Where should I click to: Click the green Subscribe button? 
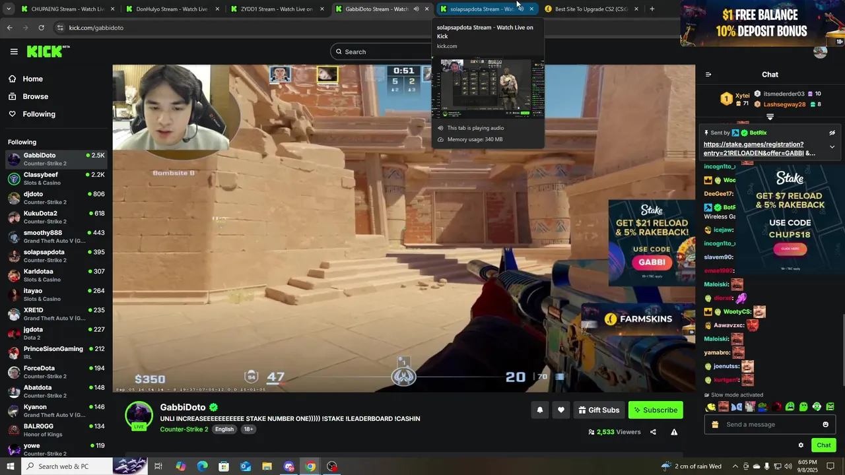click(656, 410)
